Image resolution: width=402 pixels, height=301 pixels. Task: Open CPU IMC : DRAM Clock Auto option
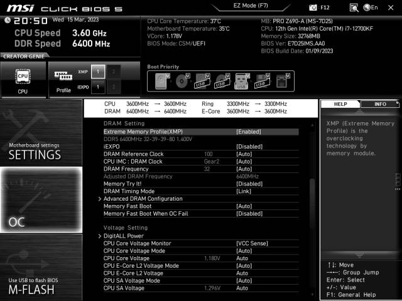[244, 161]
